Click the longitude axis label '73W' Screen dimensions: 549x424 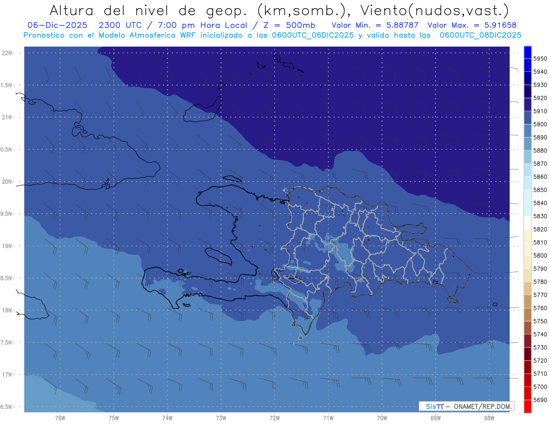[221, 418]
